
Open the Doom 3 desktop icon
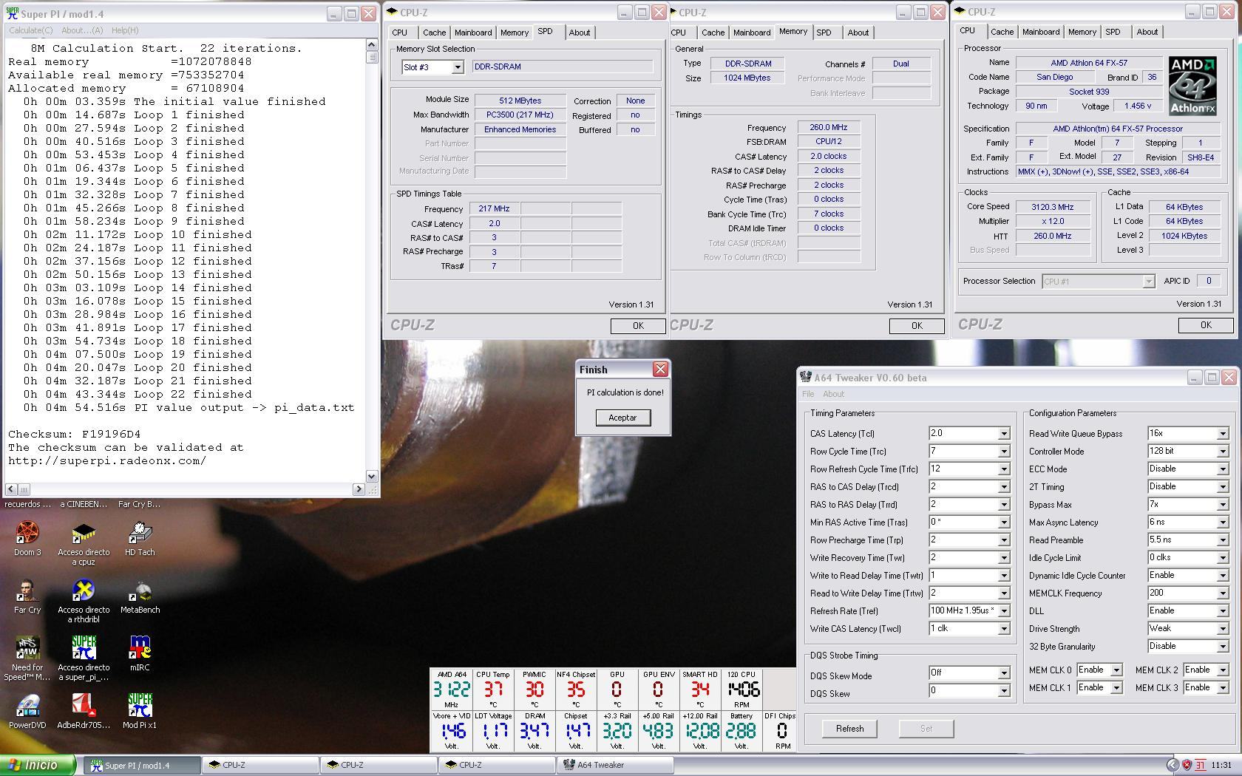click(x=27, y=534)
